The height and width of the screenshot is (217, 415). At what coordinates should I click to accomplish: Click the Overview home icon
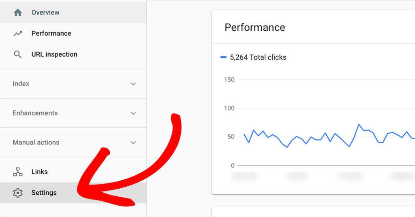[x=17, y=13]
